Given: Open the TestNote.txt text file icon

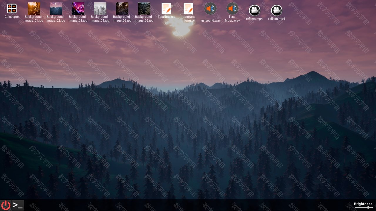Looking at the screenshot, I should pyautogui.click(x=166, y=8).
